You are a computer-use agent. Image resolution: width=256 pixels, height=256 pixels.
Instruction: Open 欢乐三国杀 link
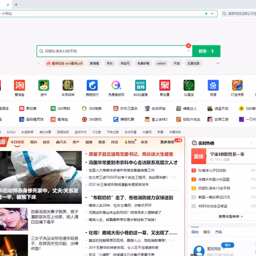pos(125,109)
